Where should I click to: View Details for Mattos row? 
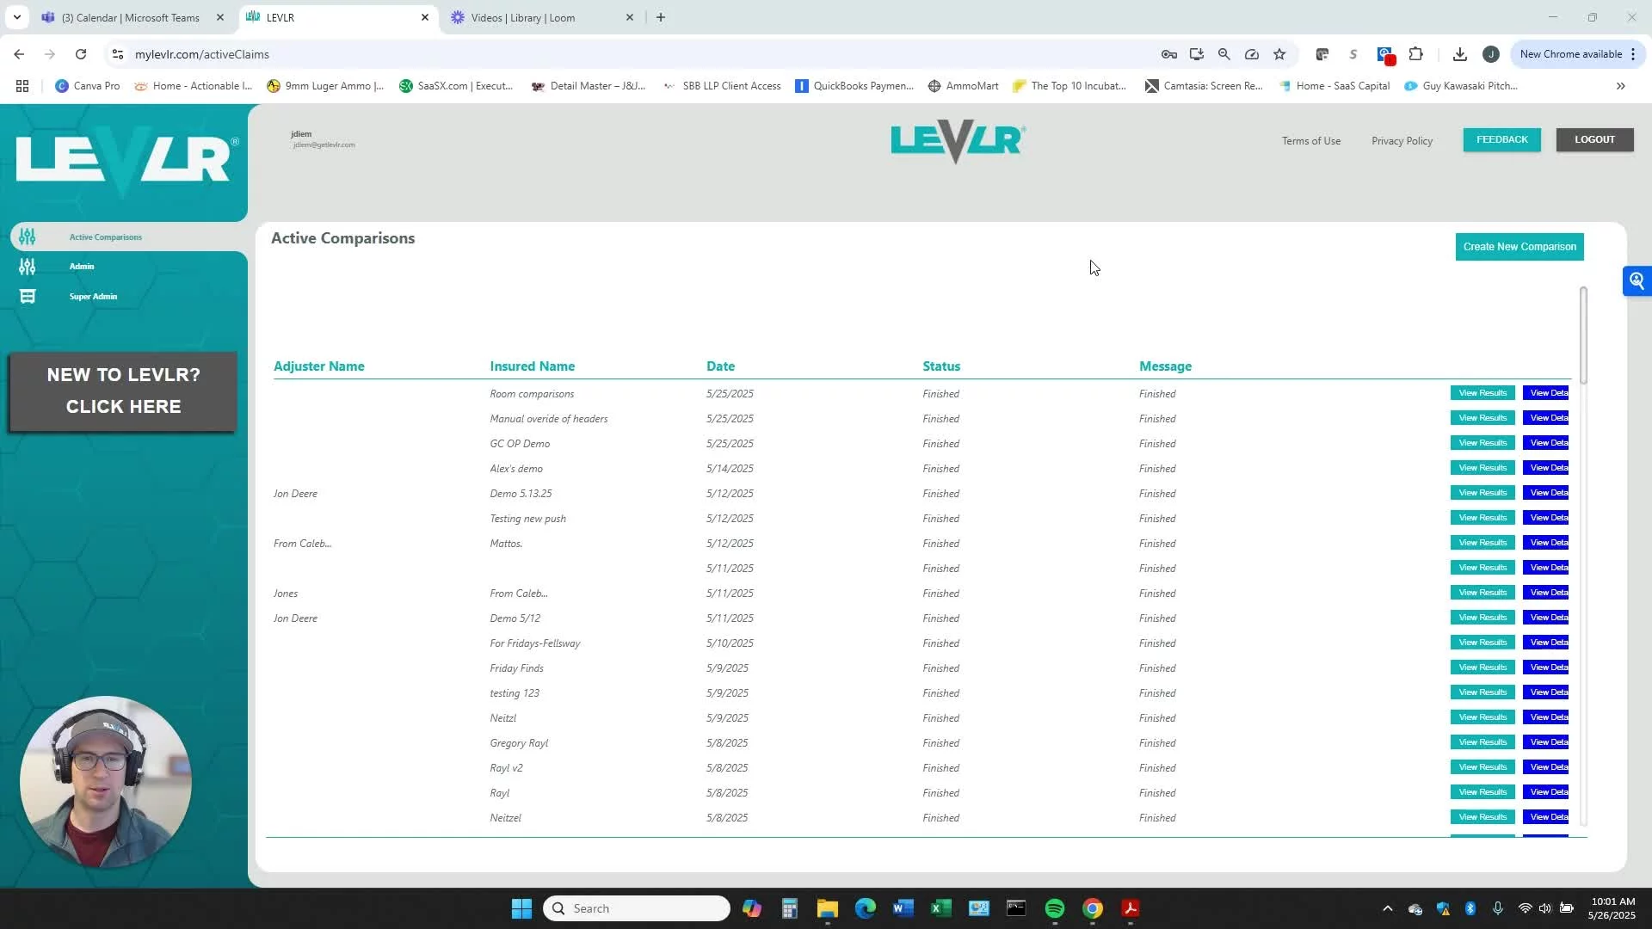point(1546,543)
